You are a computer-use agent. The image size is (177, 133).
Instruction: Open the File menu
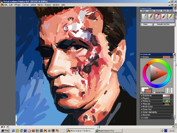tap(6, 5)
